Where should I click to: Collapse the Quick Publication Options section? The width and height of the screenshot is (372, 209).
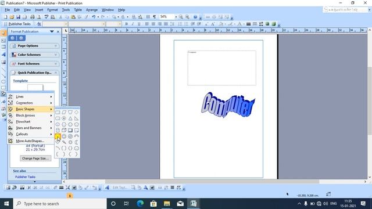34,73
